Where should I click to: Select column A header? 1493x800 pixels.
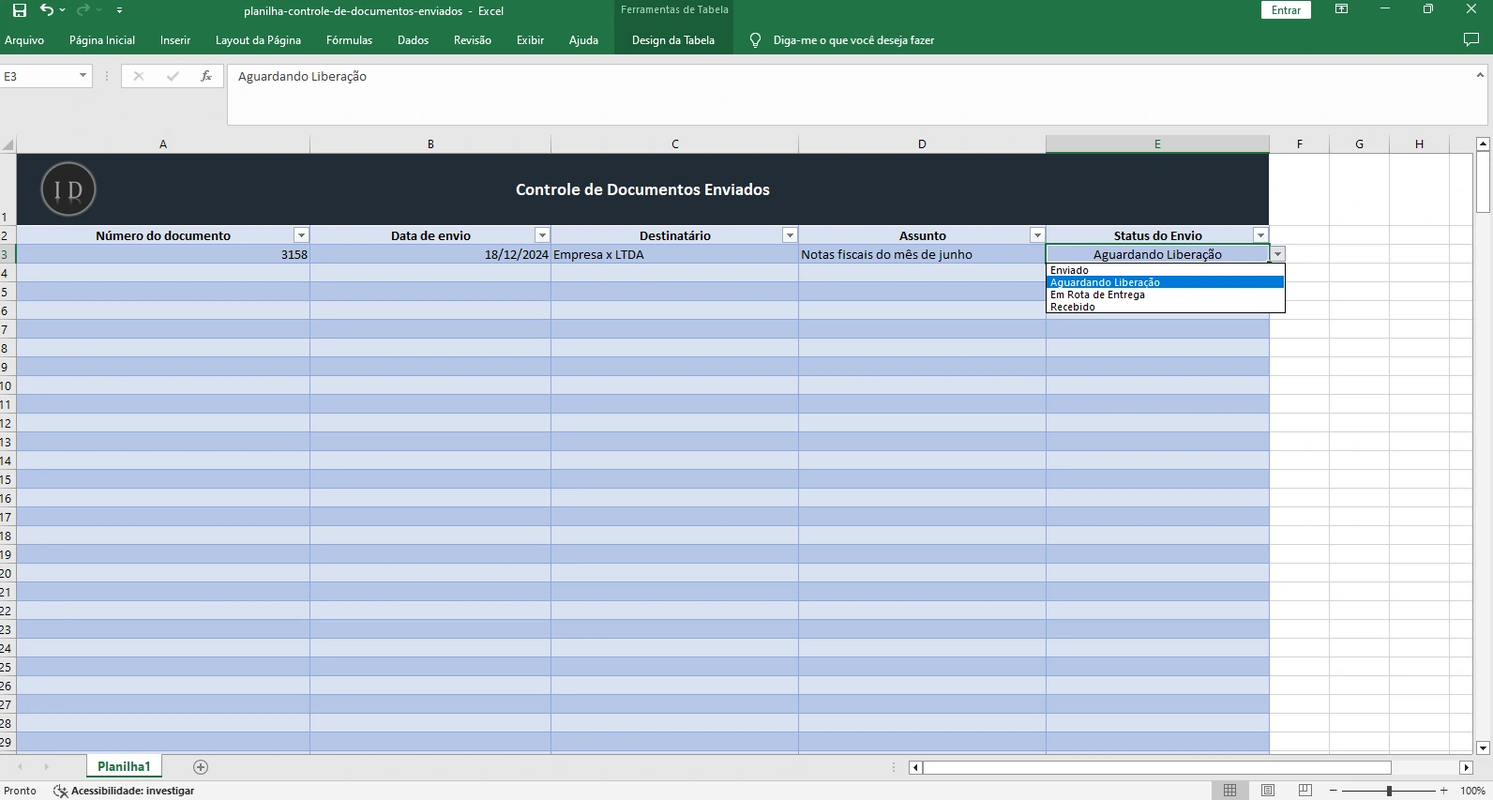pyautogui.click(x=163, y=144)
